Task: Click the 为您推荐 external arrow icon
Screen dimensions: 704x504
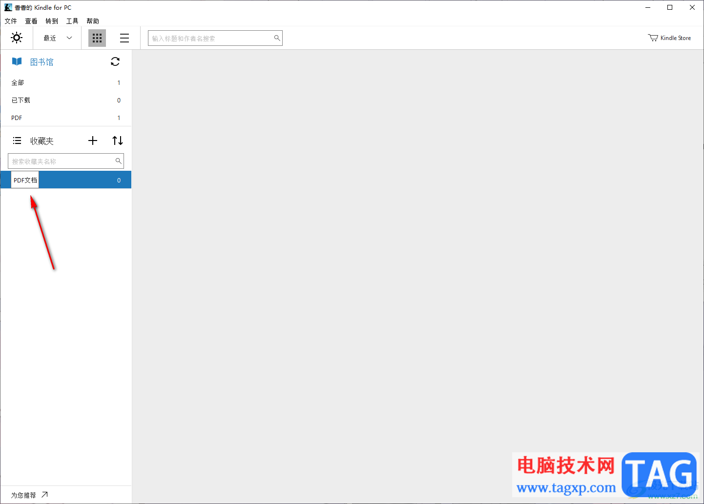Action: click(44, 495)
